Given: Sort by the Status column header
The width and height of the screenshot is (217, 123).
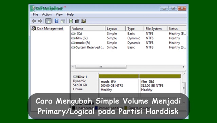Looking at the screenshot, I should pos(177,29).
